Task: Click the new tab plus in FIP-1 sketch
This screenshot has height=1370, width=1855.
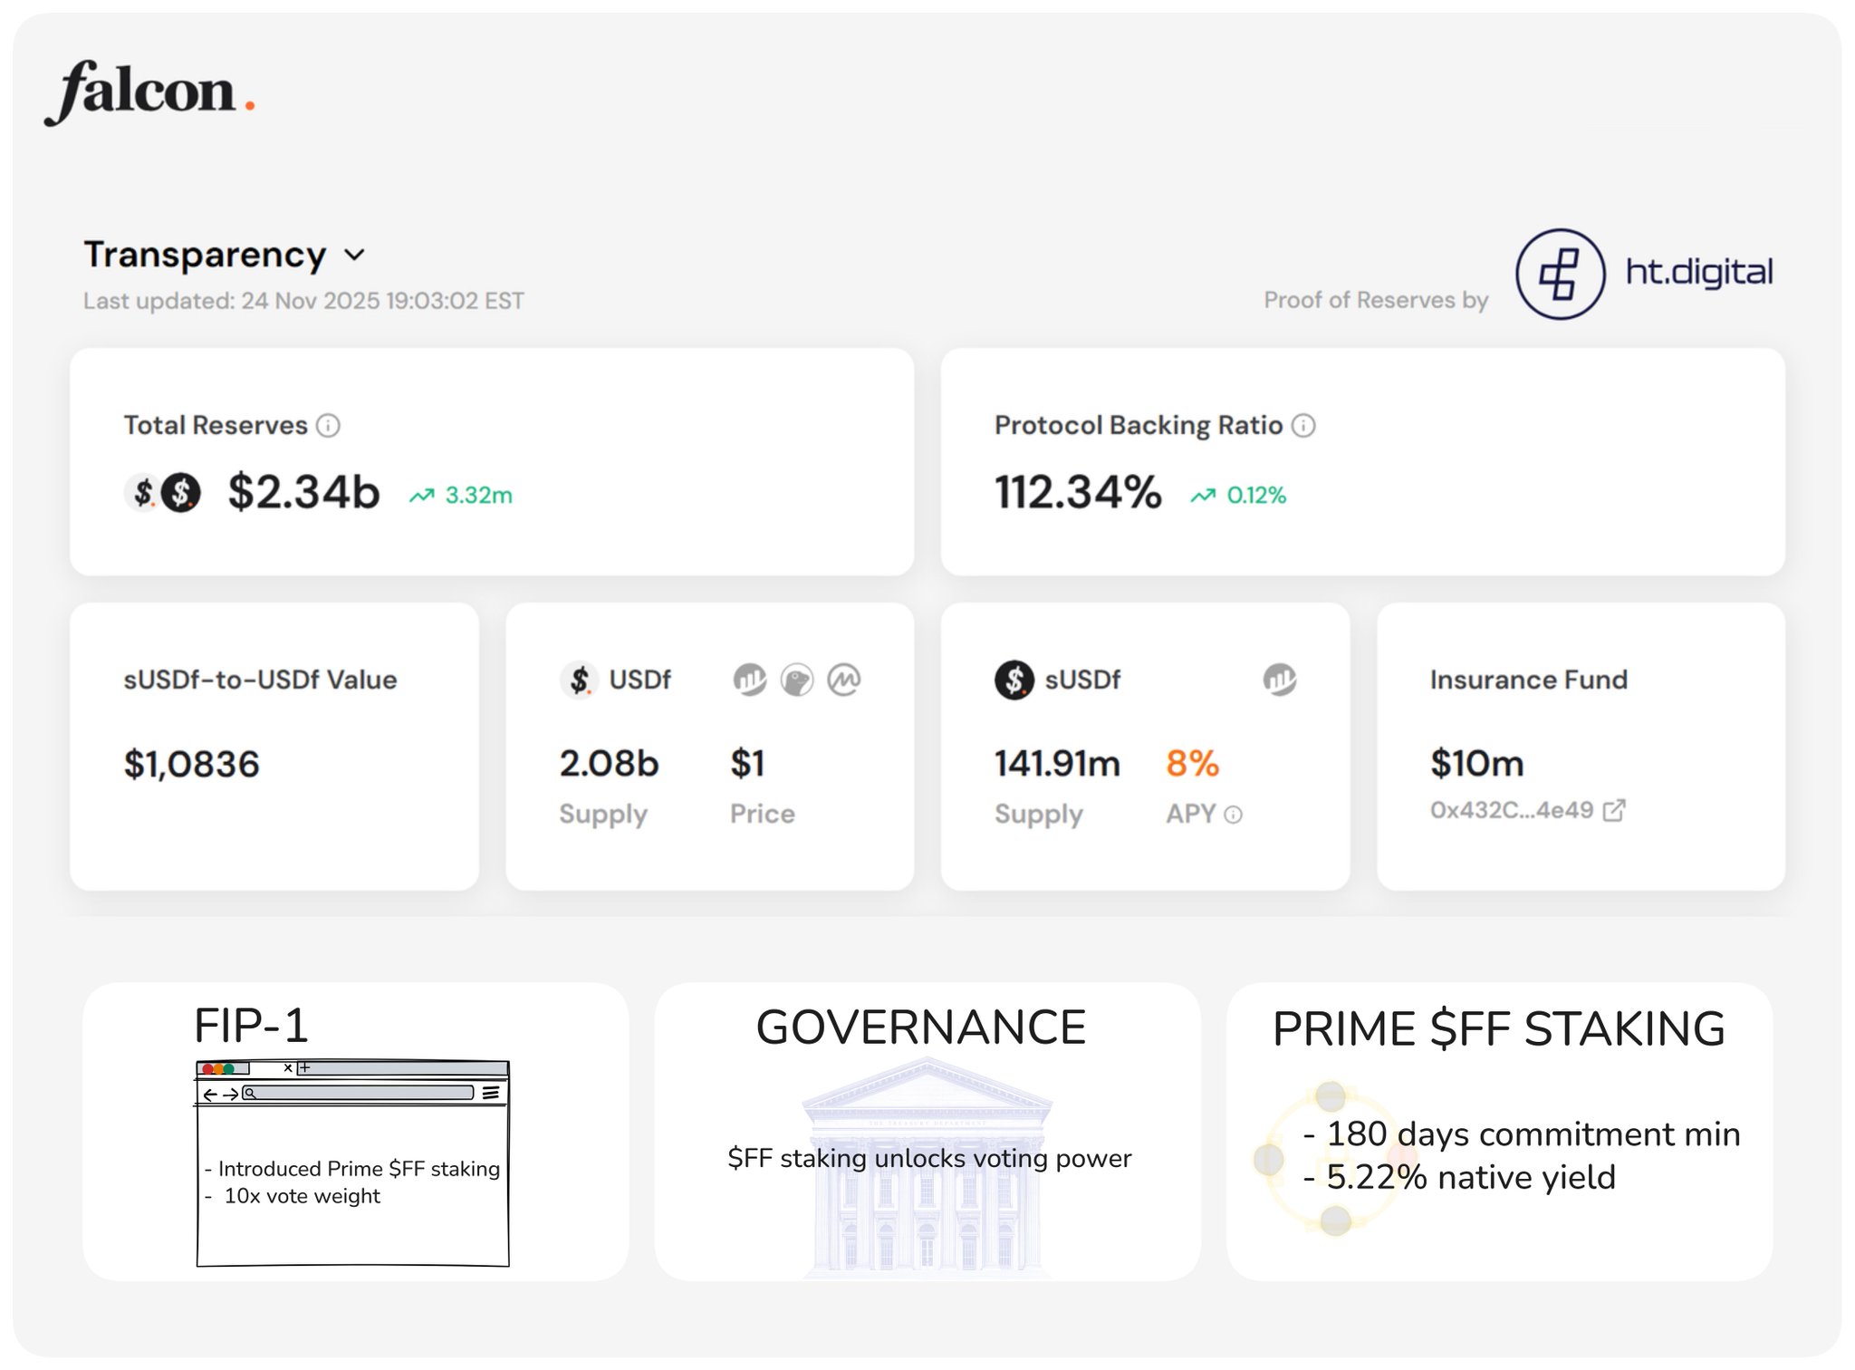Action: tap(305, 1067)
